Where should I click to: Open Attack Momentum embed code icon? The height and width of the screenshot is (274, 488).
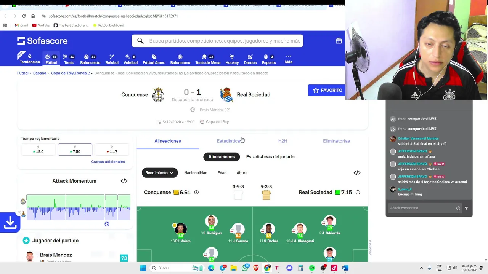[124, 181]
